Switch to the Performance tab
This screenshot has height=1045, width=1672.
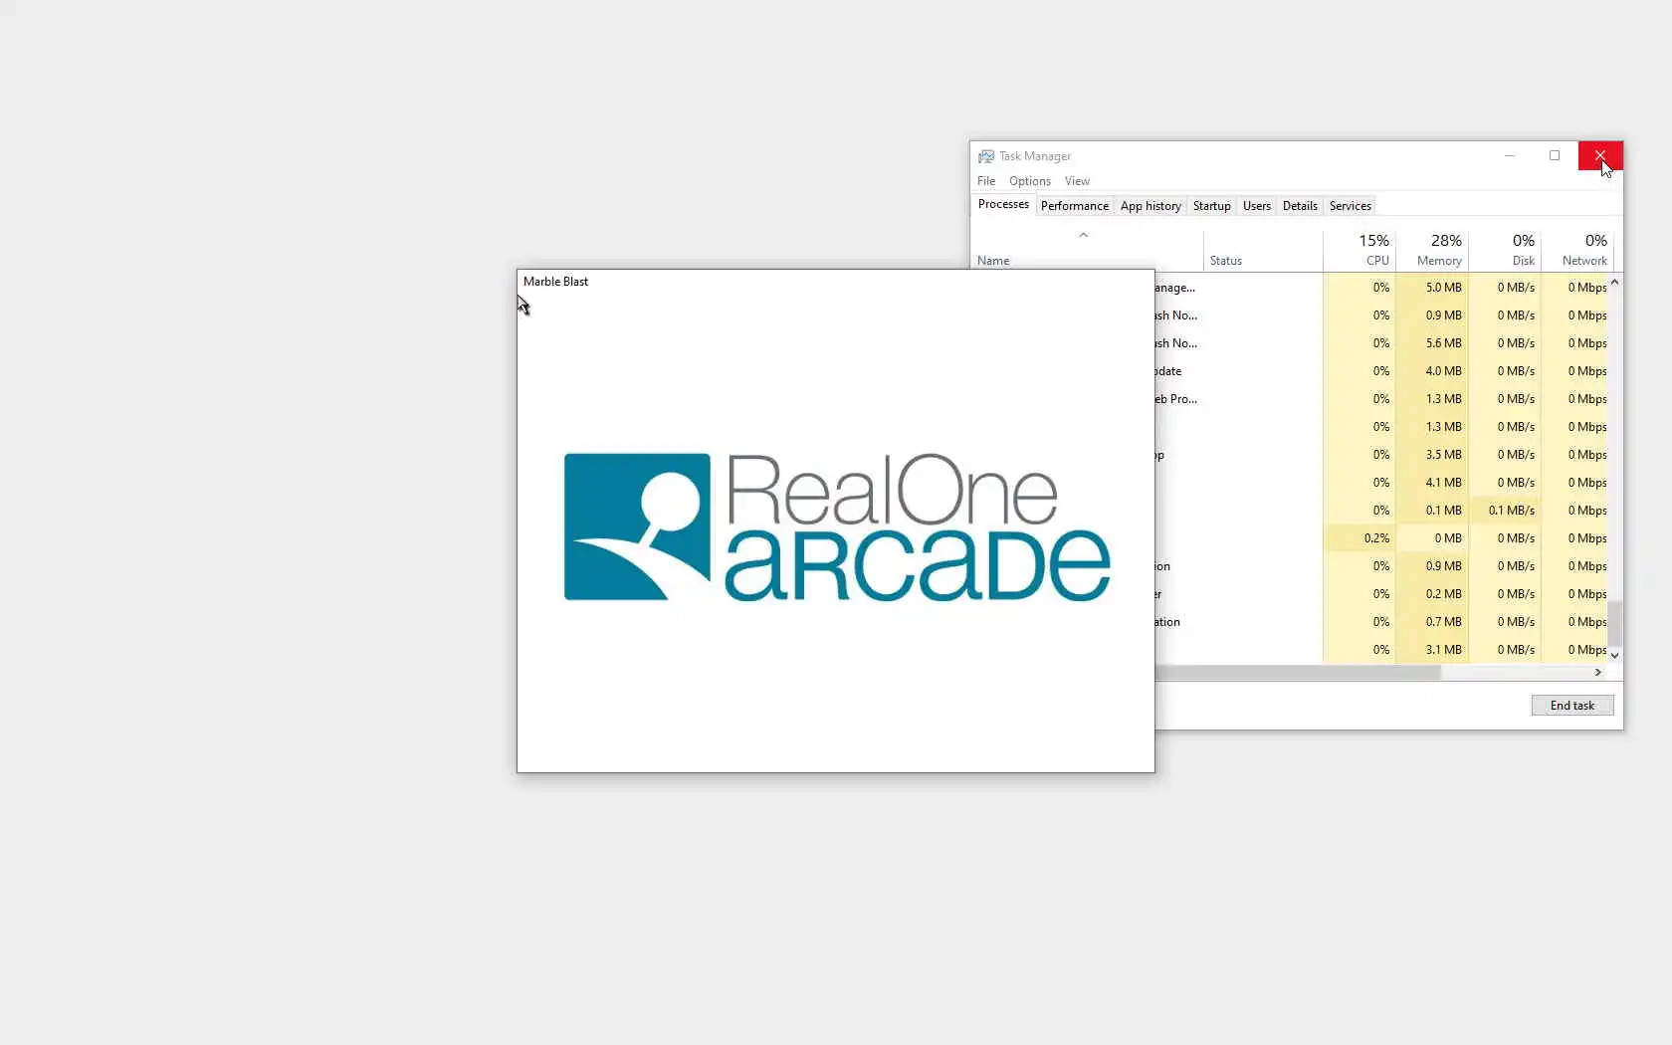(x=1074, y=206)
